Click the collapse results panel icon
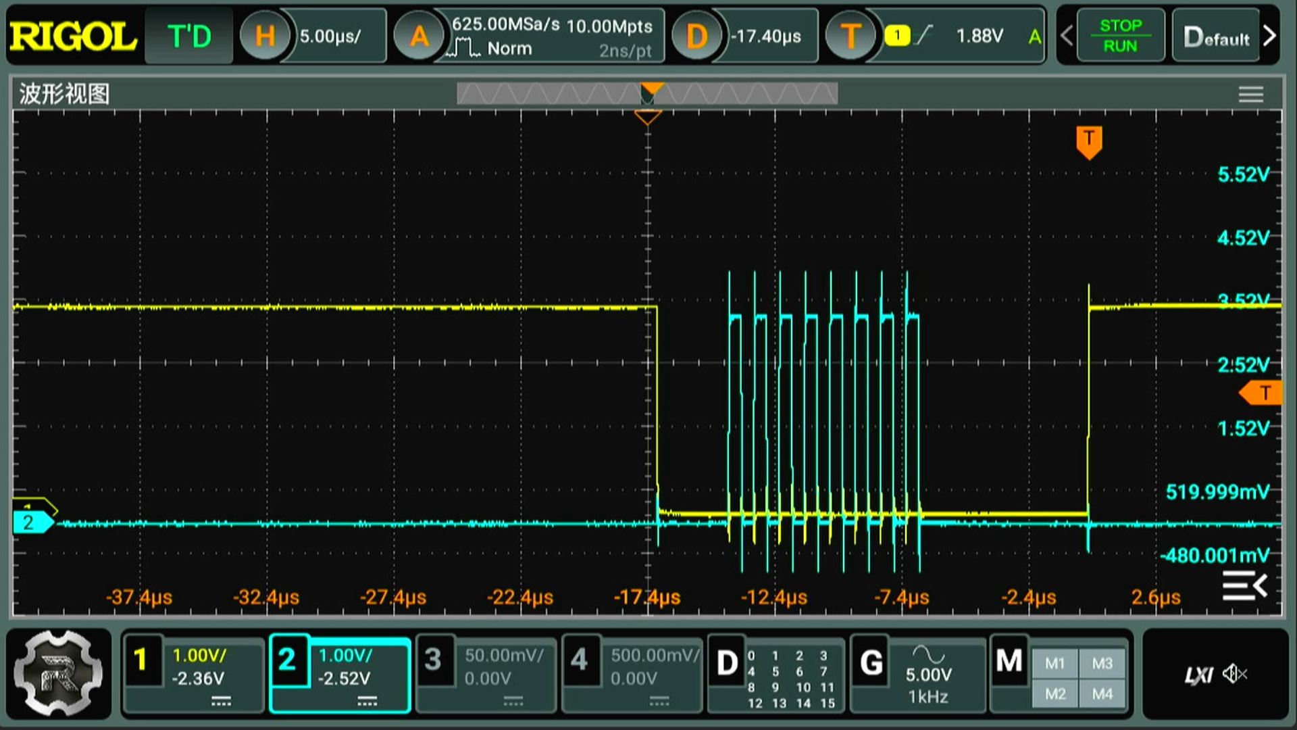Screen dimensions: 1297x730 click(x=1244, y=585)
